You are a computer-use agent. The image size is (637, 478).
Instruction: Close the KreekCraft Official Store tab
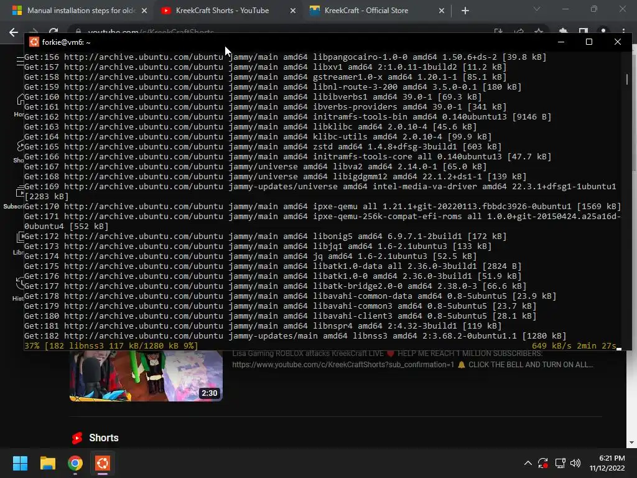pos(442,11)
